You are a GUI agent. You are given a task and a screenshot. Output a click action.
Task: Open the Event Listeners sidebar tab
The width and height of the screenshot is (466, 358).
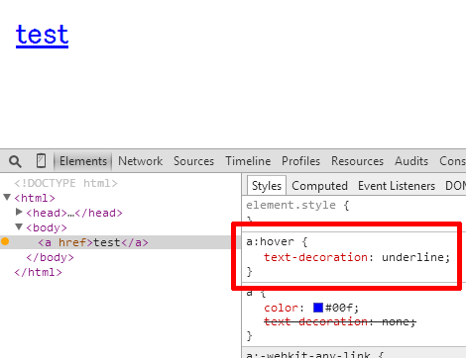click(x=397, y=186)
